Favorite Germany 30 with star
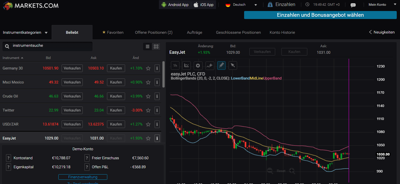 click(148, 68)
